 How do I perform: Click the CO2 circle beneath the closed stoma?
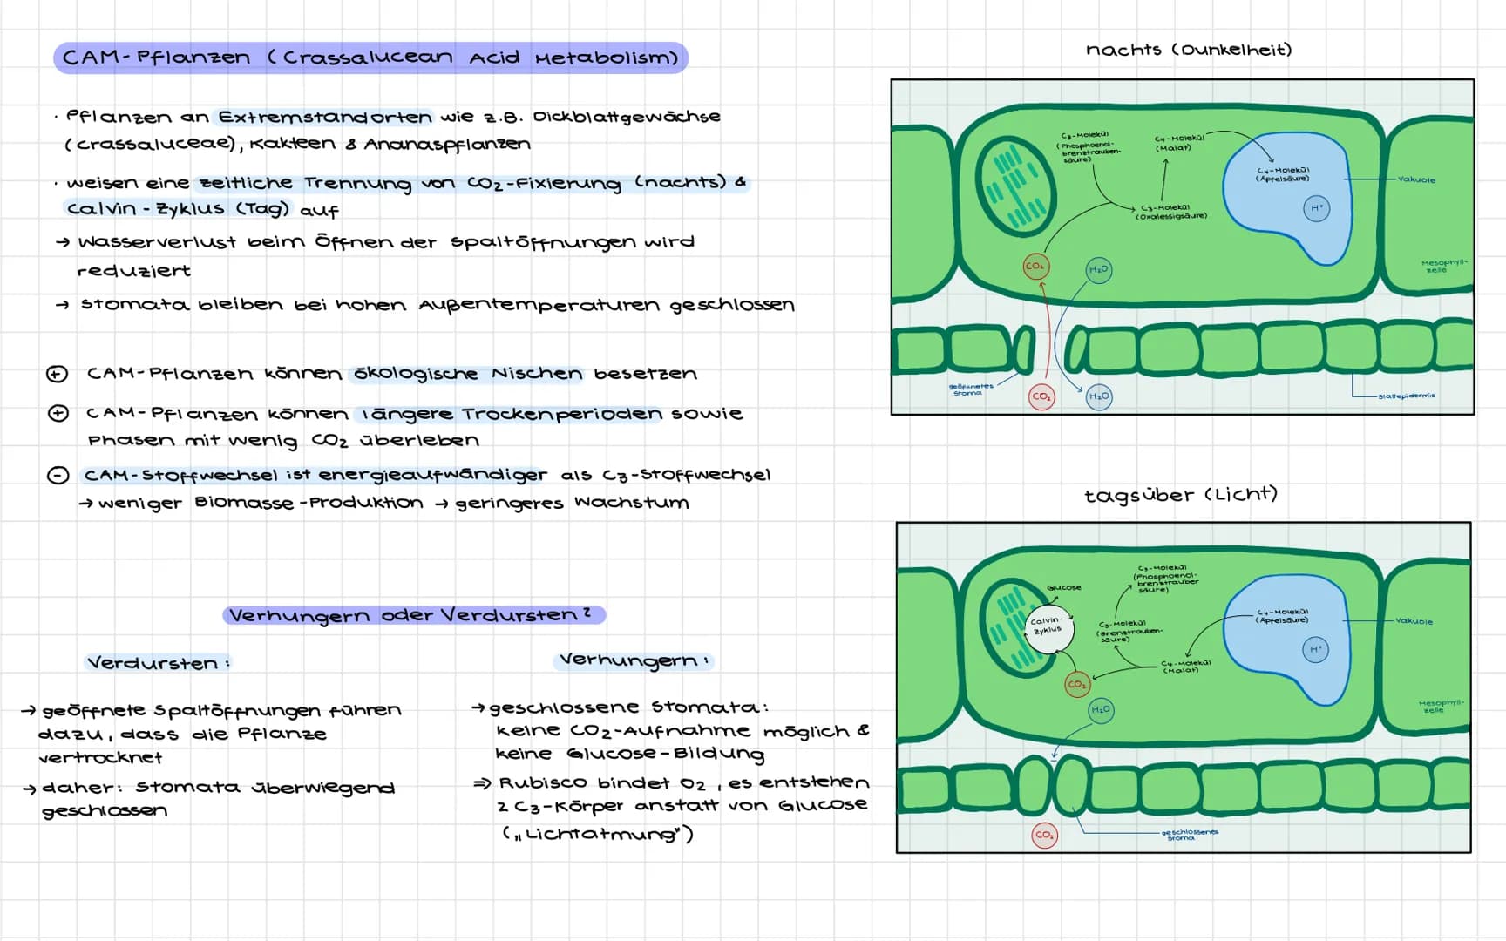point(1044,836)
